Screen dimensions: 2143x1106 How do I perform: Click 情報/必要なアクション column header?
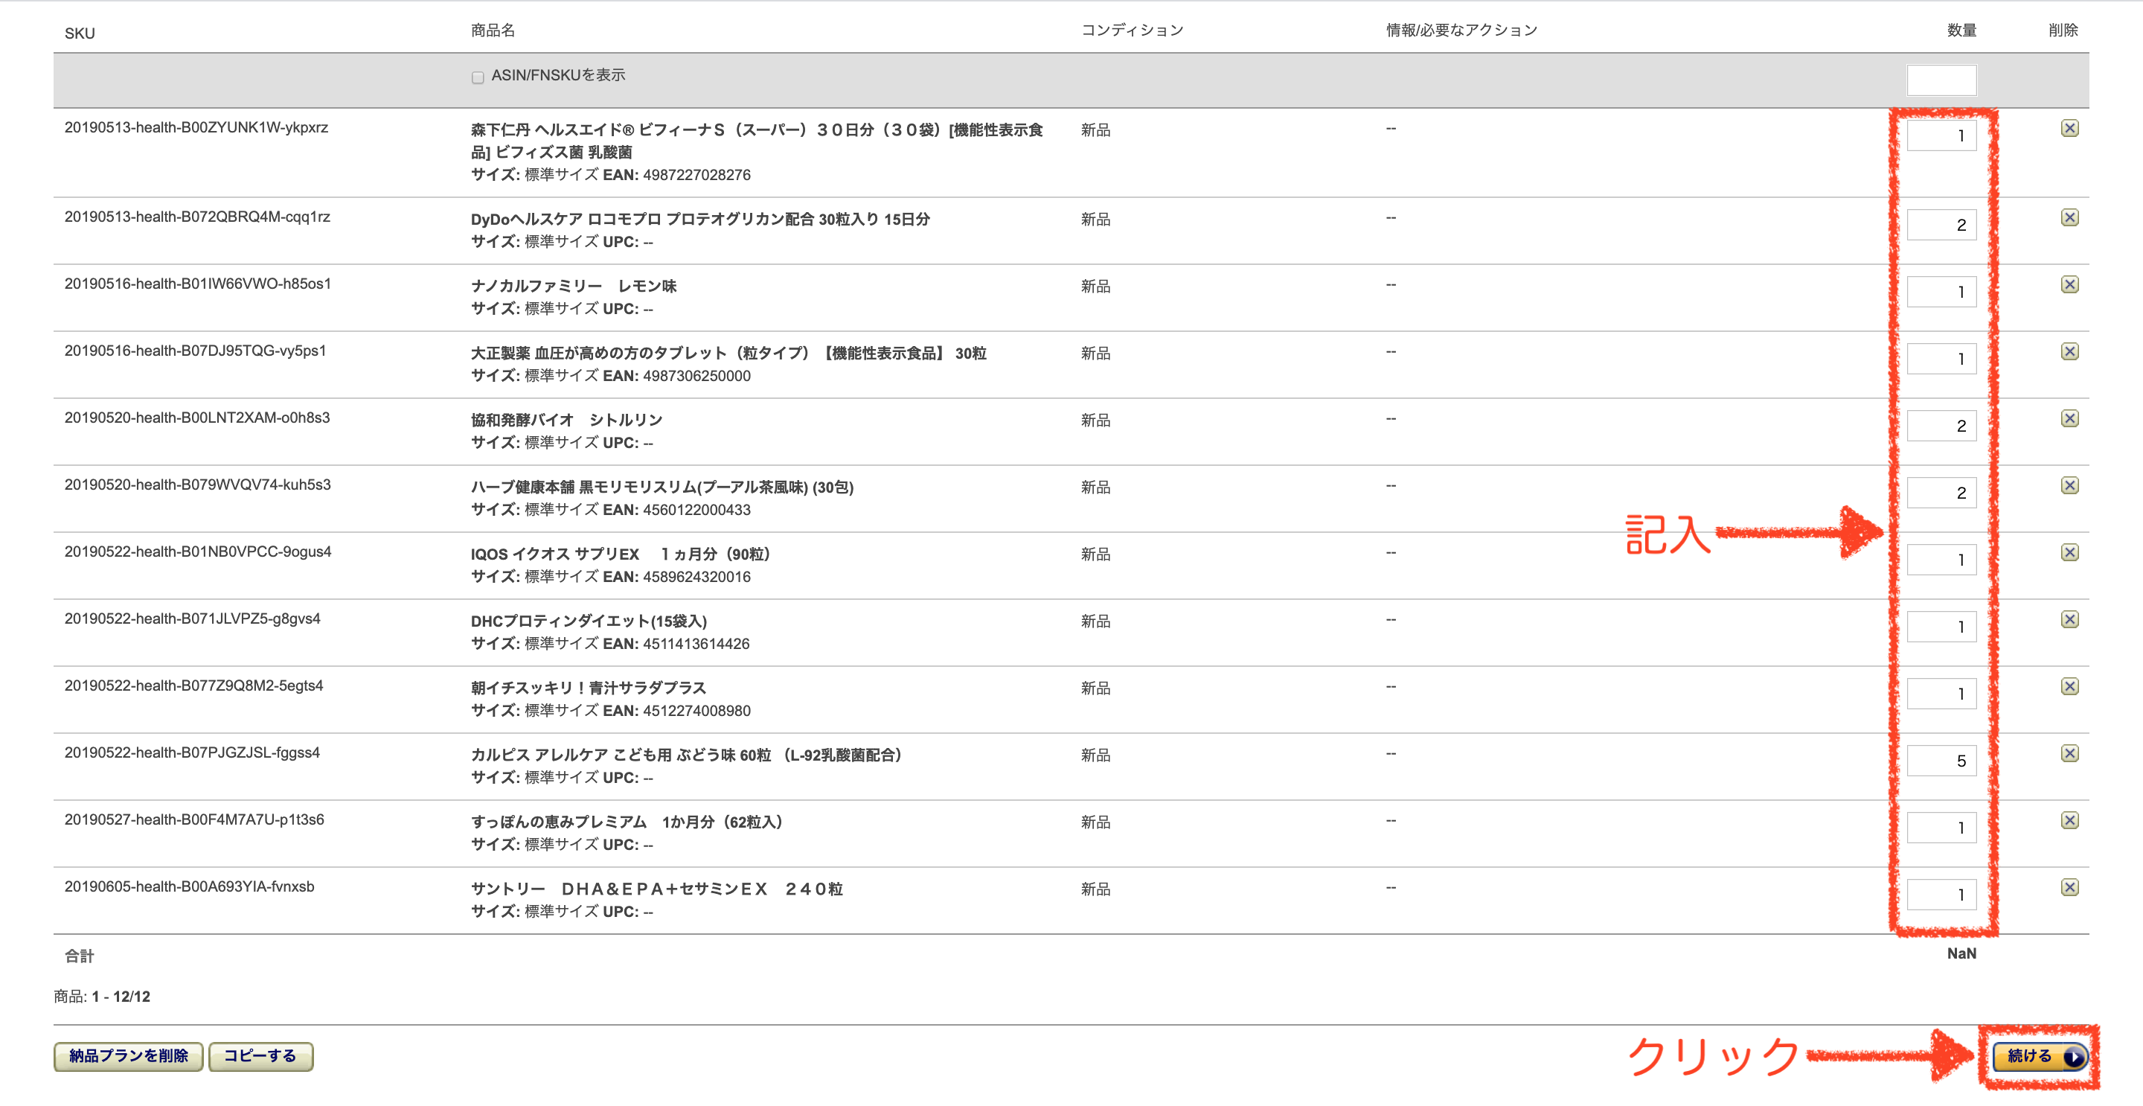pyautogui.click(x=1461, y=31)
